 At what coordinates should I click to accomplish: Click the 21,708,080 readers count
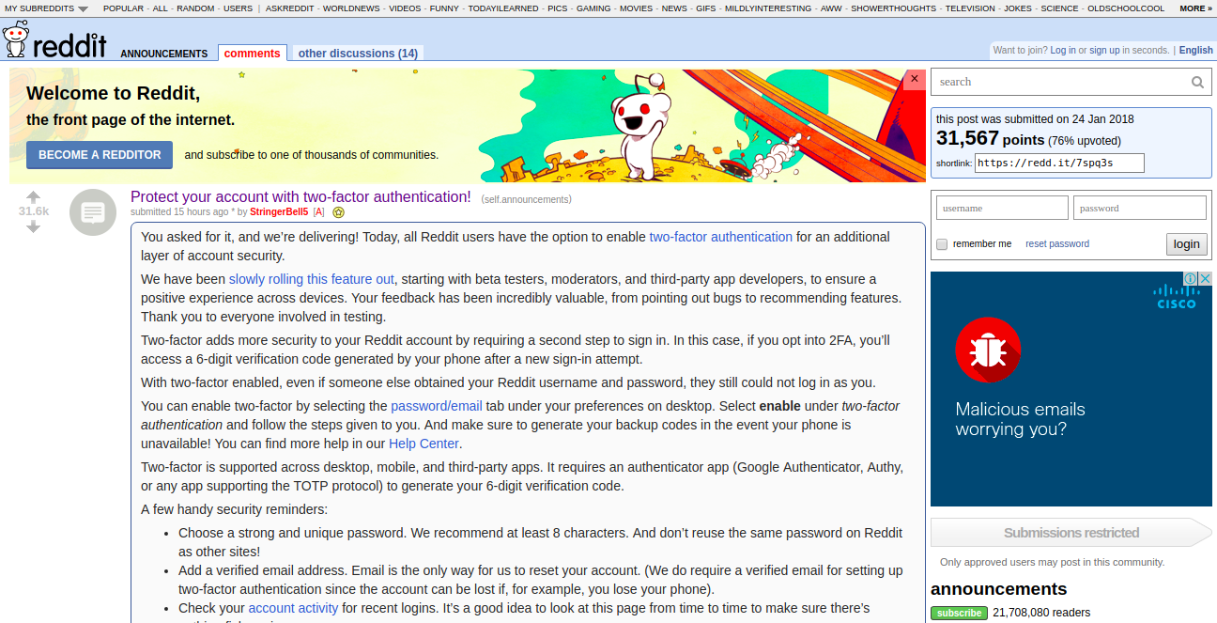[x=1041, y=613]
